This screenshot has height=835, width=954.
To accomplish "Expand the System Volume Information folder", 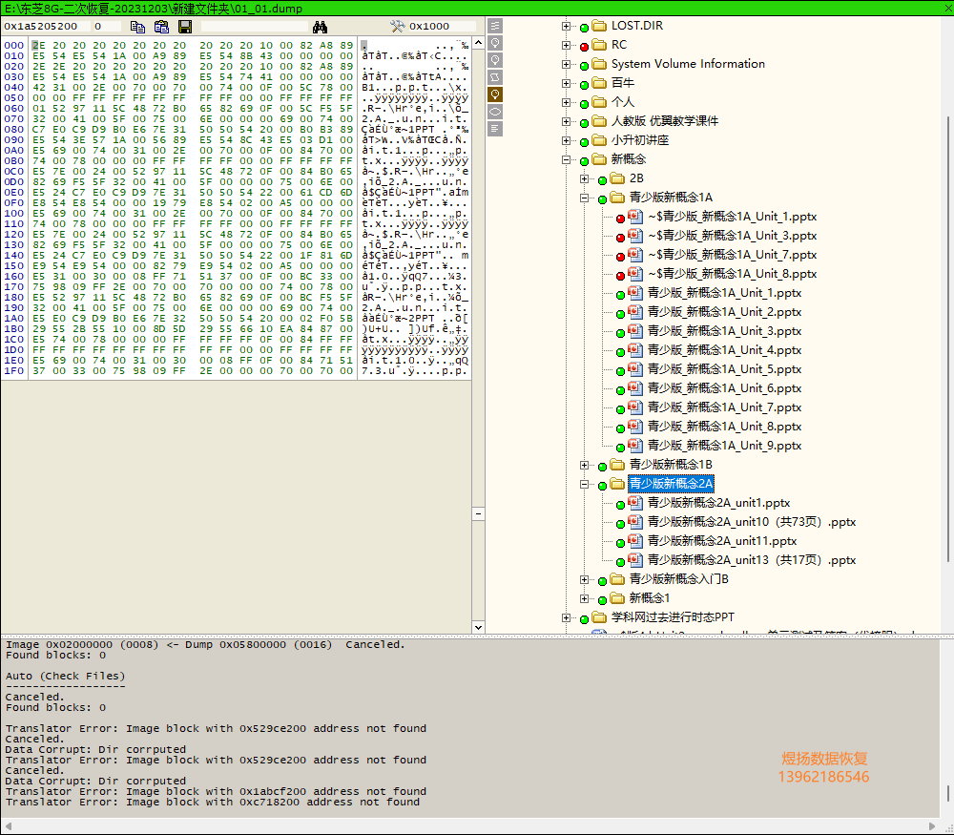I will pyautogui.click(x=567, y=65).
